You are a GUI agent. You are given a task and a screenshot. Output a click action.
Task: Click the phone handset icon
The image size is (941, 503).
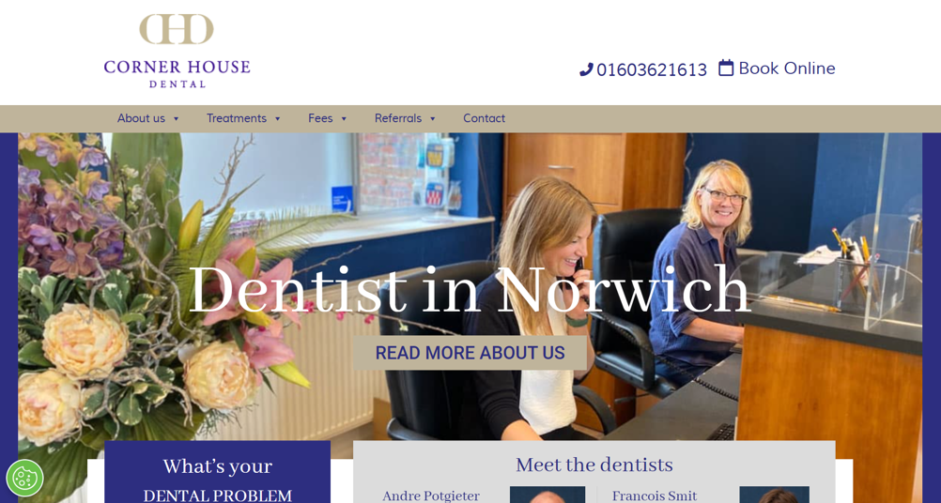pos(586,69)
